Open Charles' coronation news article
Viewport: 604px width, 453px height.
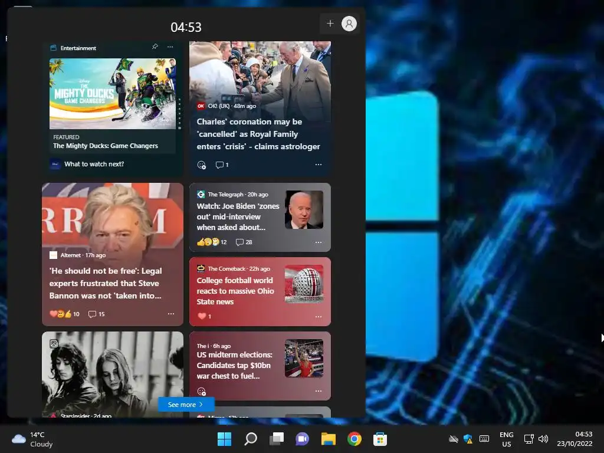tap(258, 134)
